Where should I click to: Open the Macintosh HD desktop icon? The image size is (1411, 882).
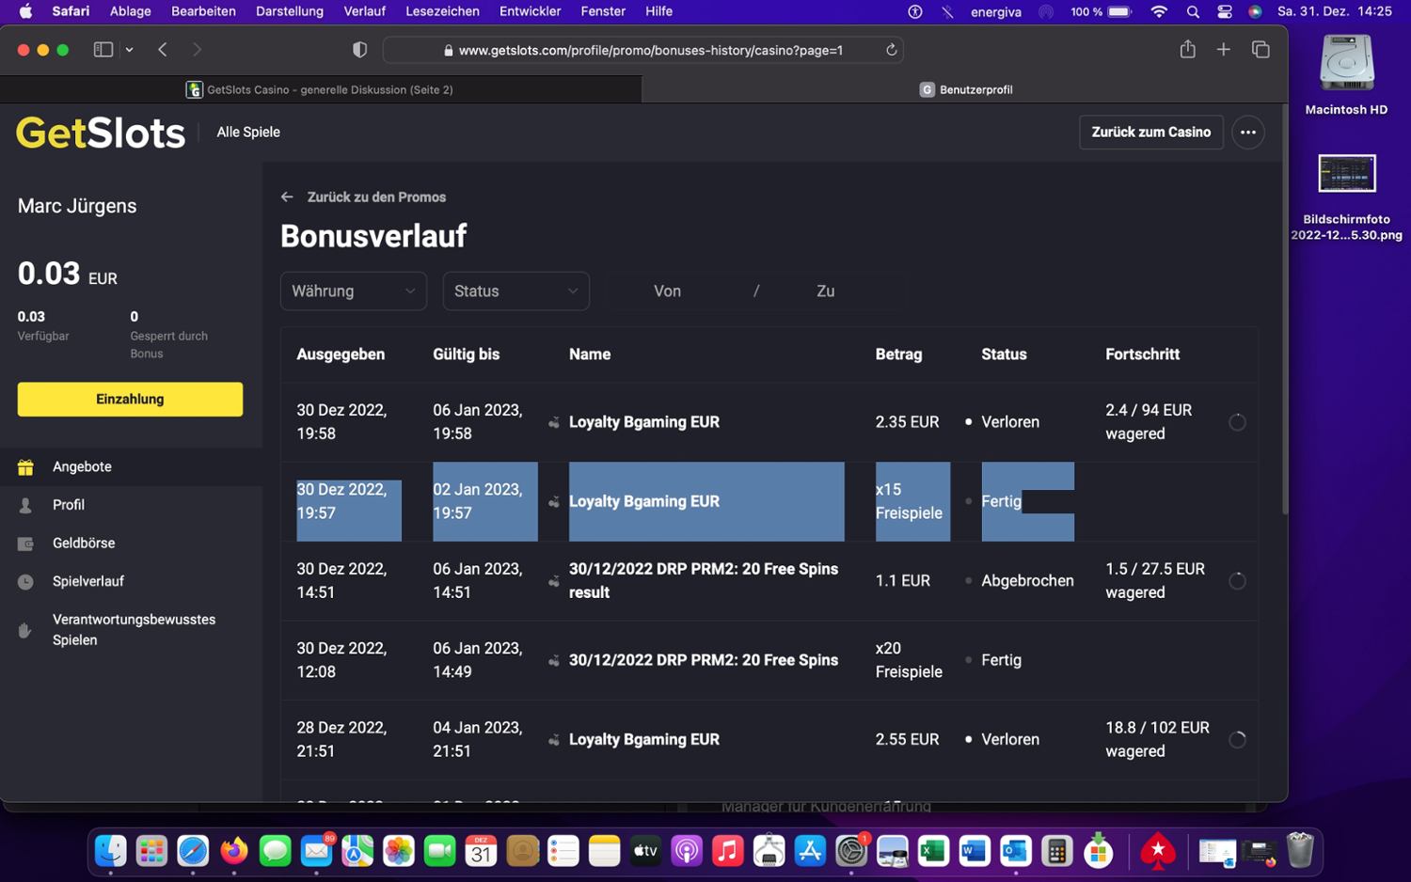1346,63
